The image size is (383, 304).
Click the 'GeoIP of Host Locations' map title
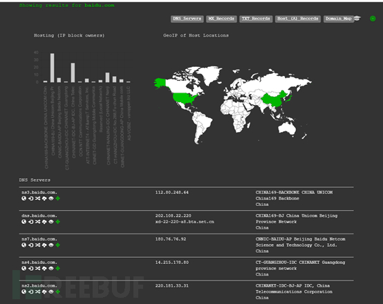(x=196, y=35)
